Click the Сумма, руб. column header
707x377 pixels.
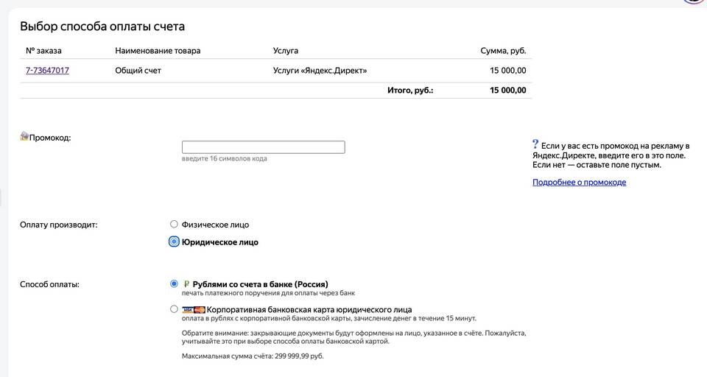[503, 51]
